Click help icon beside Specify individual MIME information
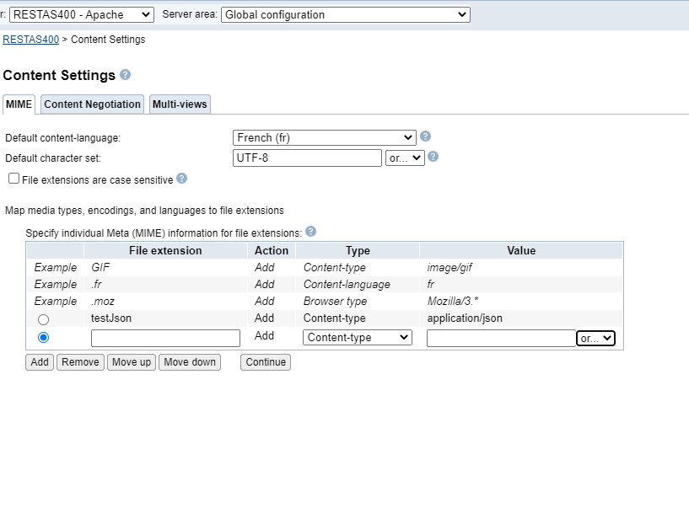The image size is (689, 508). (311, 232)
